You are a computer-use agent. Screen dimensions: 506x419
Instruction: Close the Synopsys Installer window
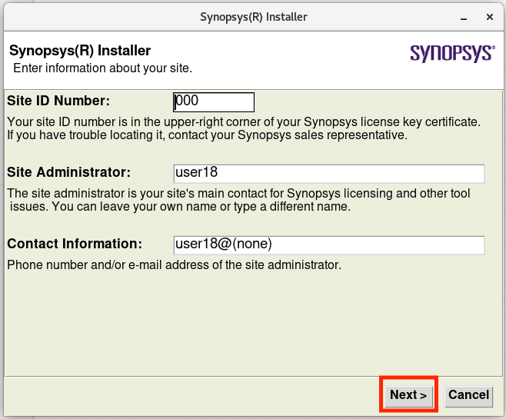click(490, 17)
